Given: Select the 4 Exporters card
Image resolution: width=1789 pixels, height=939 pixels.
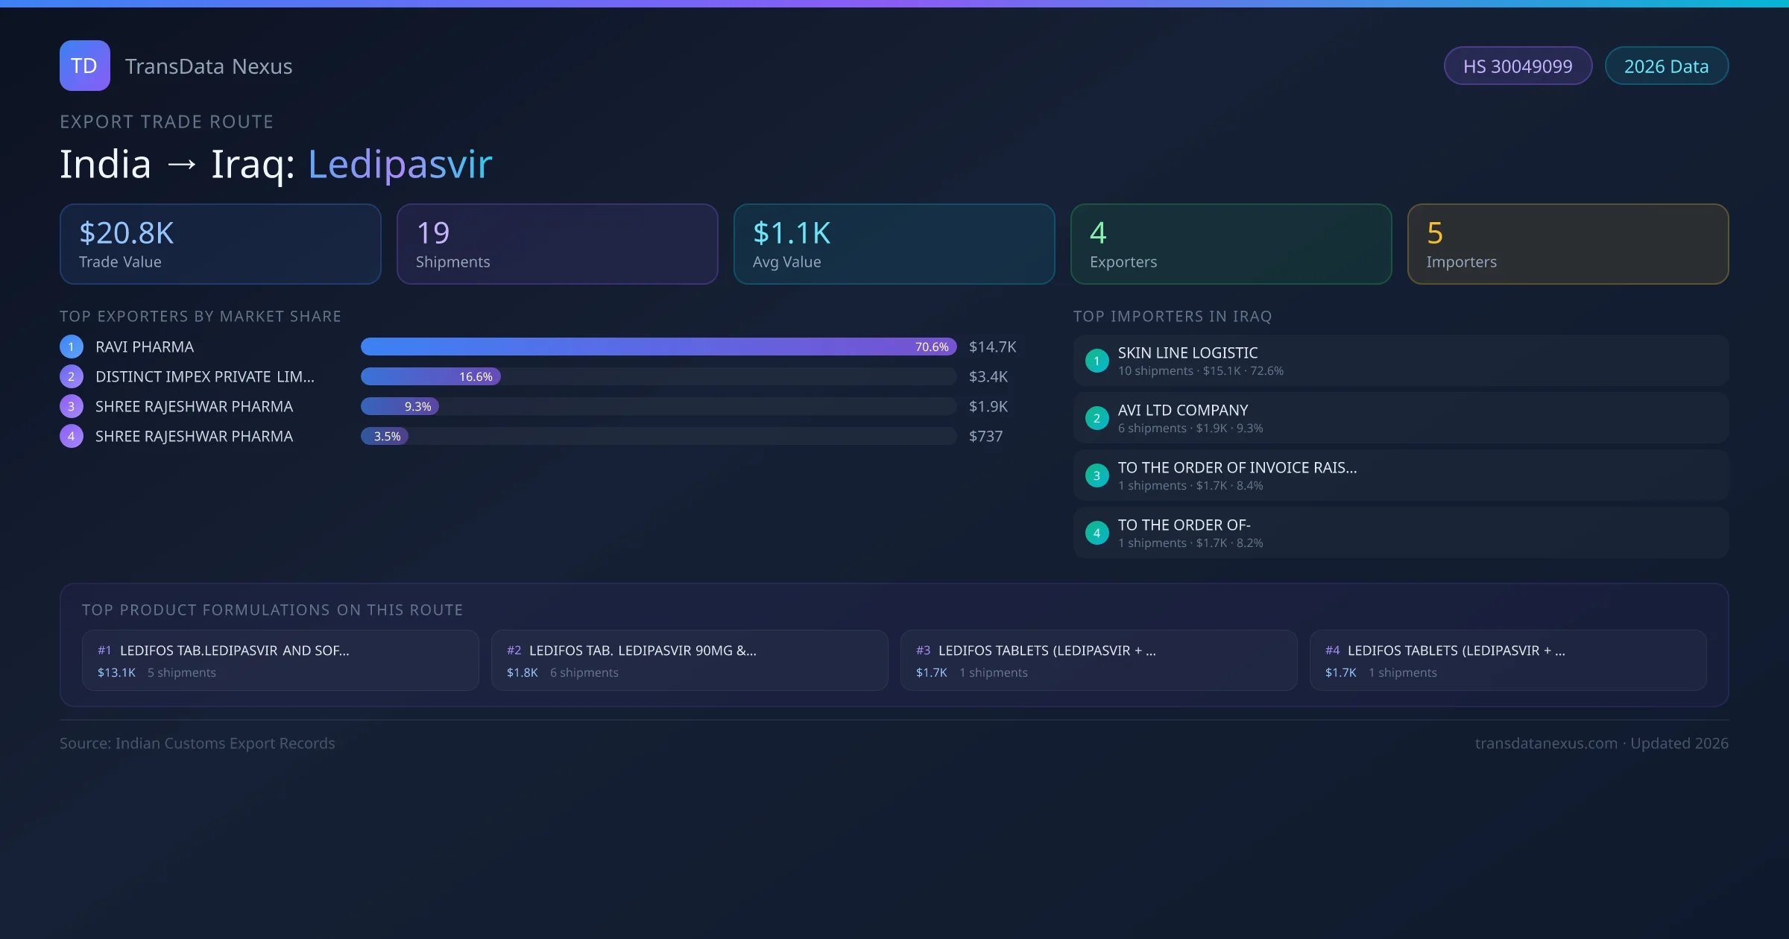Looking at the screenshot, I should pyautogui.click(x=1231, y=244).
